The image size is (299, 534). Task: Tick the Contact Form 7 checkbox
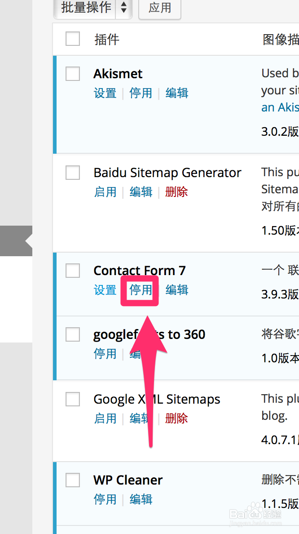click(73, 271)
